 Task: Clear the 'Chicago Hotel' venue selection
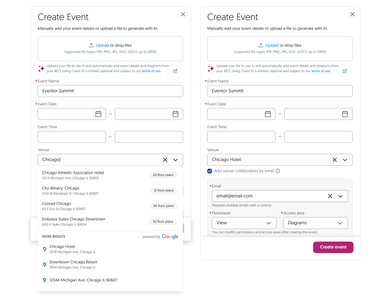tap(335, 160)
